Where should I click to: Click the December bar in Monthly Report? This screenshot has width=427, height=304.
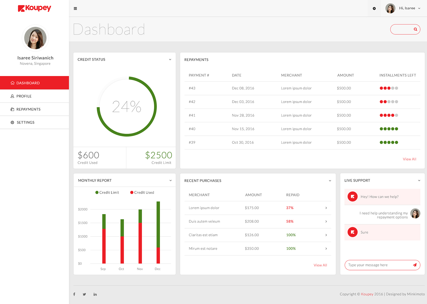click(x=158, y=233)
